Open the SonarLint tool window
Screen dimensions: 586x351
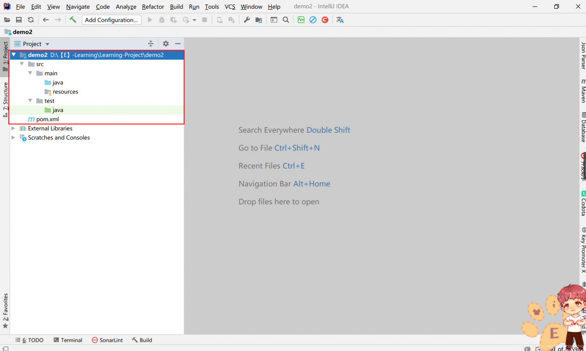point(108,340)
